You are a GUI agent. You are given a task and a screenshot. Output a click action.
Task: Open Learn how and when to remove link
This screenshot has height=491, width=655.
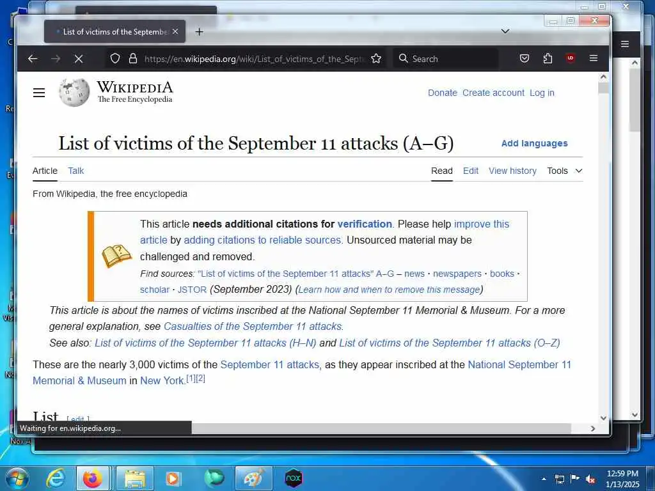(389, 290)
